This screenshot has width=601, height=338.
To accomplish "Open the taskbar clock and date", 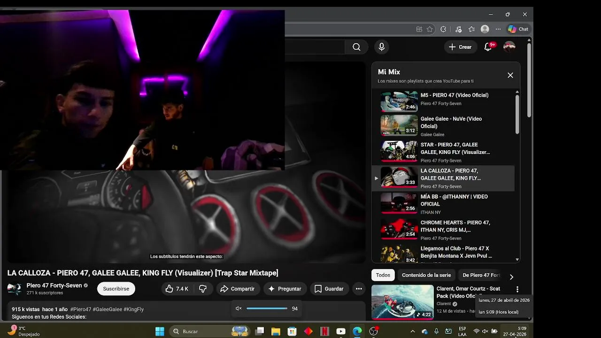I will (x=515, y=331).
